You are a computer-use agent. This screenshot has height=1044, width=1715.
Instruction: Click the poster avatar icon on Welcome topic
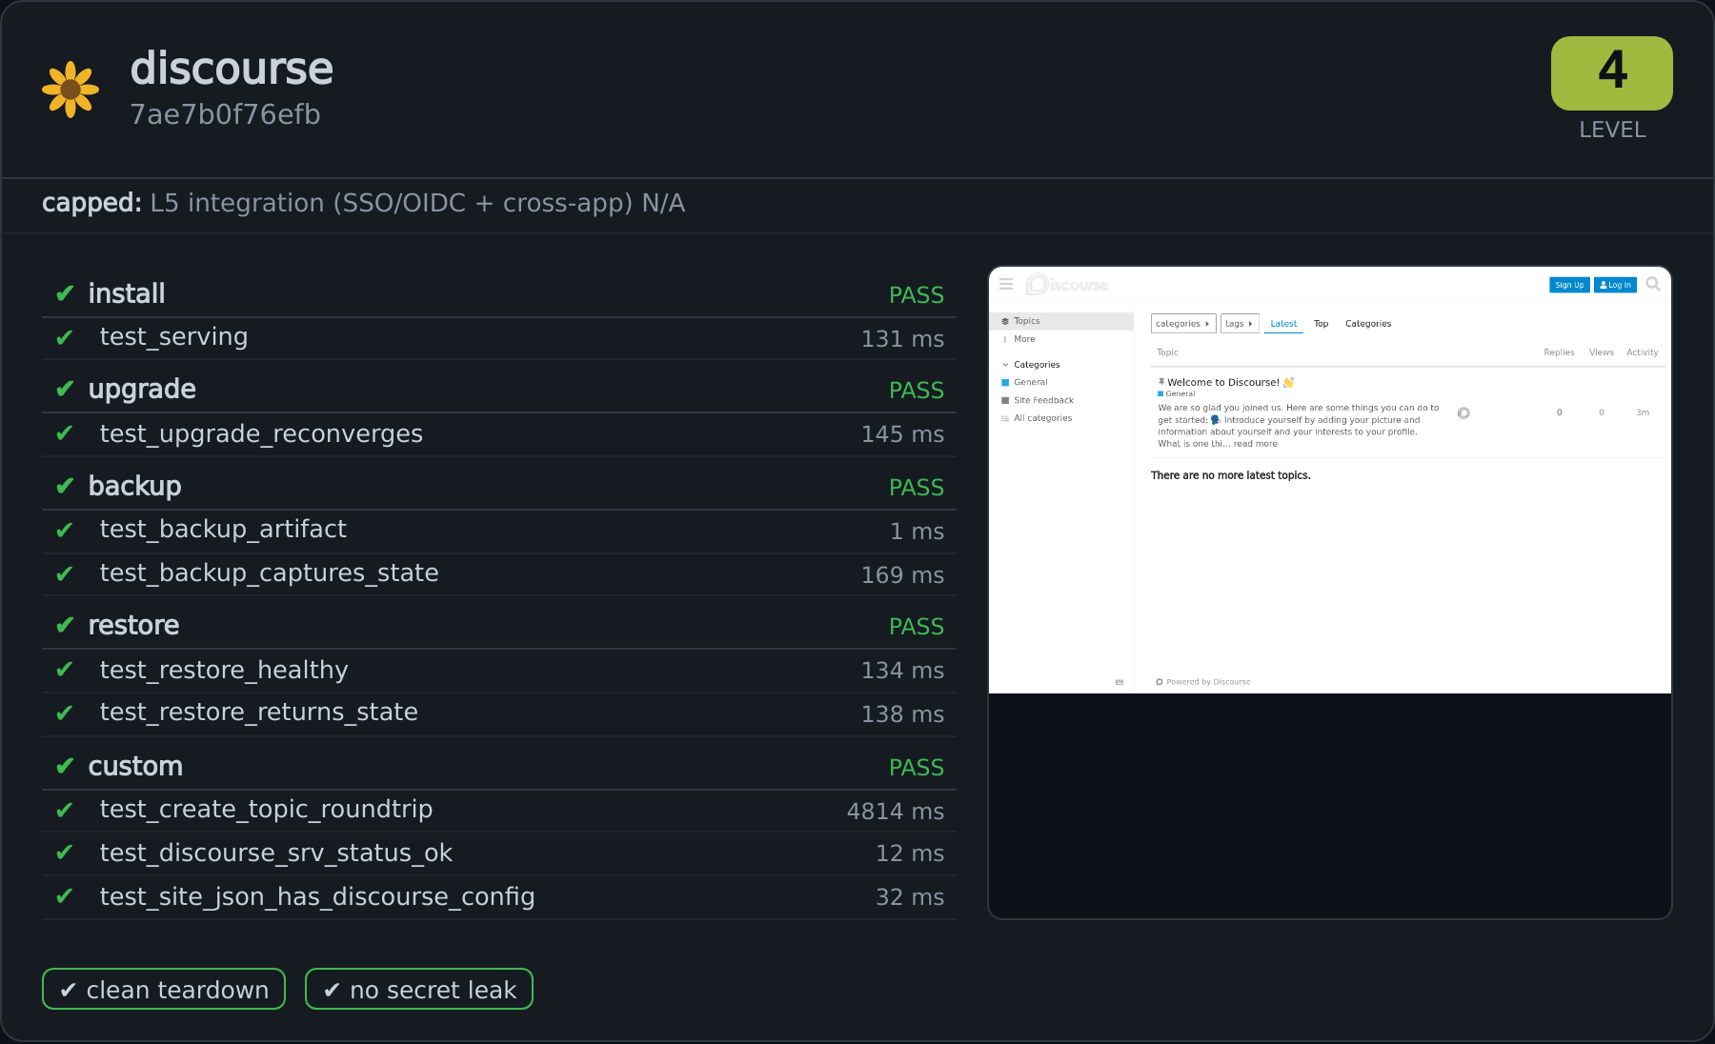pos(1463,412)
